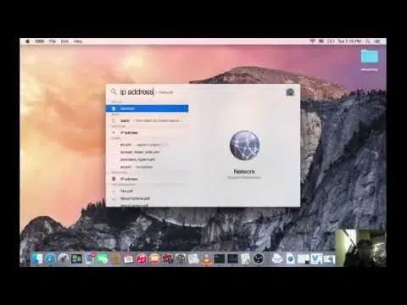407x305 pixels.
Task: Open OBS round black icon in Dock
Action: coord(259,258)
